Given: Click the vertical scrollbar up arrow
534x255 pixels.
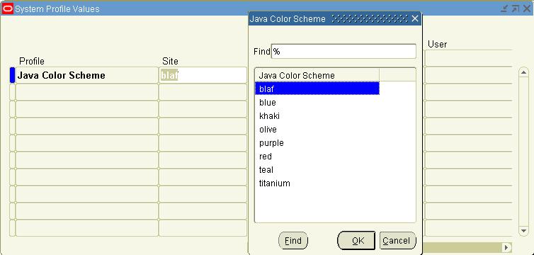Looking at the screenshot, I should point(523,73).
